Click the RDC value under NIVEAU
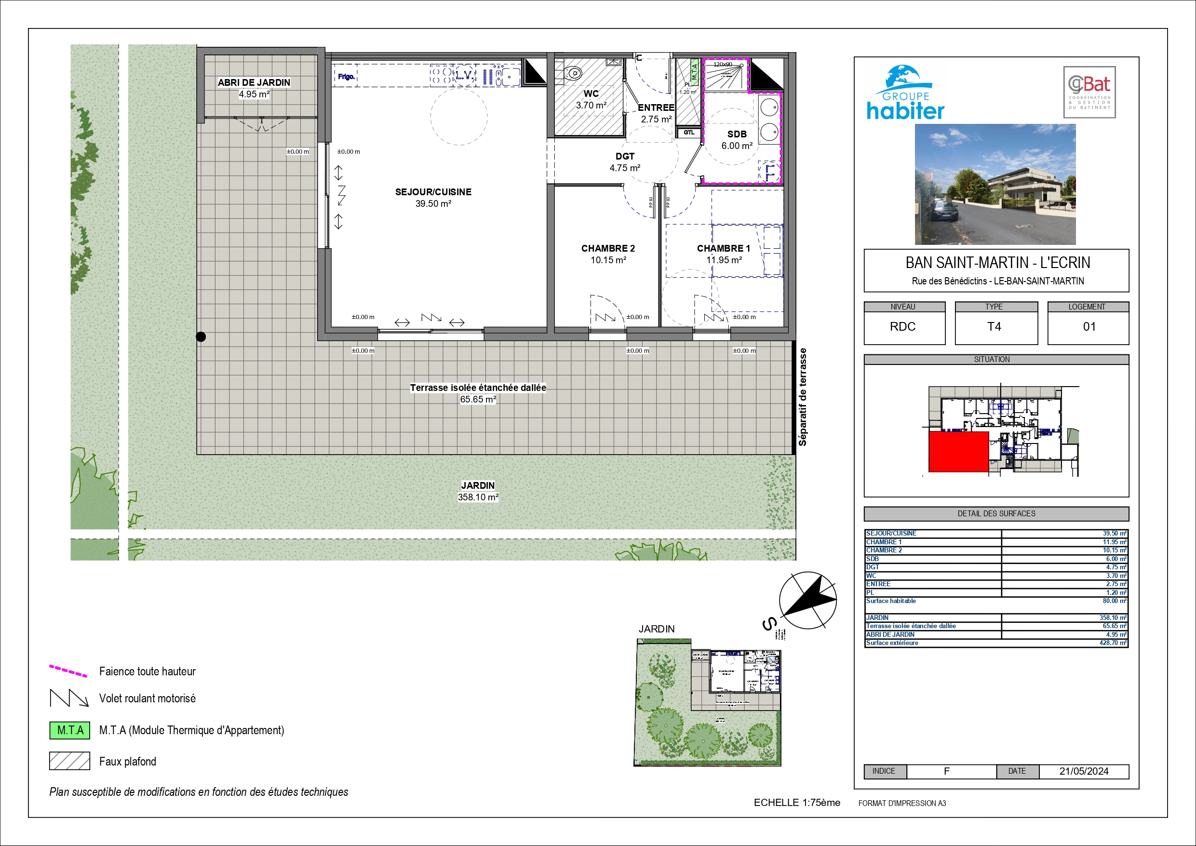 click(x=903, y=327)
